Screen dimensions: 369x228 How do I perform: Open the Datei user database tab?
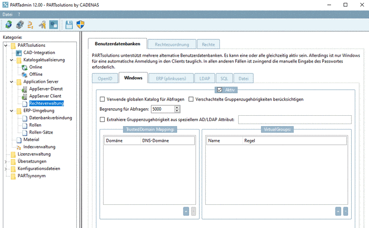(x=244, y=78)
